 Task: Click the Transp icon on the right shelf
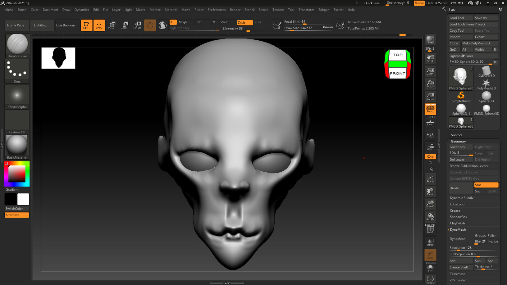click(x=430, y=242)
